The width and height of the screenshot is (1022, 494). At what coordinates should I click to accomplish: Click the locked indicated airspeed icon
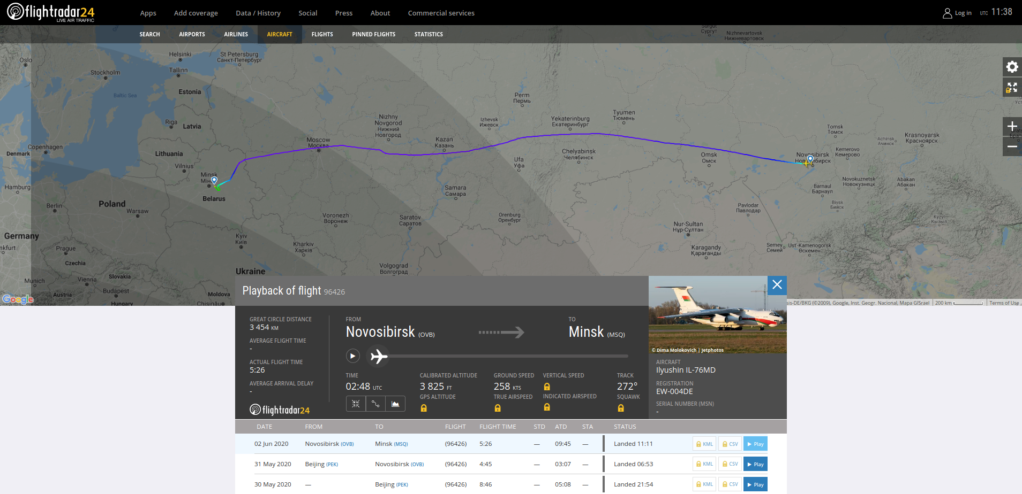point(547,407)
